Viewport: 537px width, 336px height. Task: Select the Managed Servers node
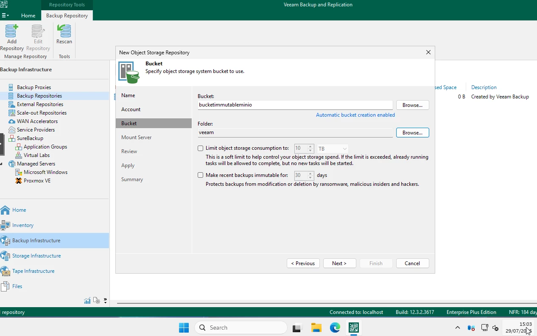pos(36,164)
